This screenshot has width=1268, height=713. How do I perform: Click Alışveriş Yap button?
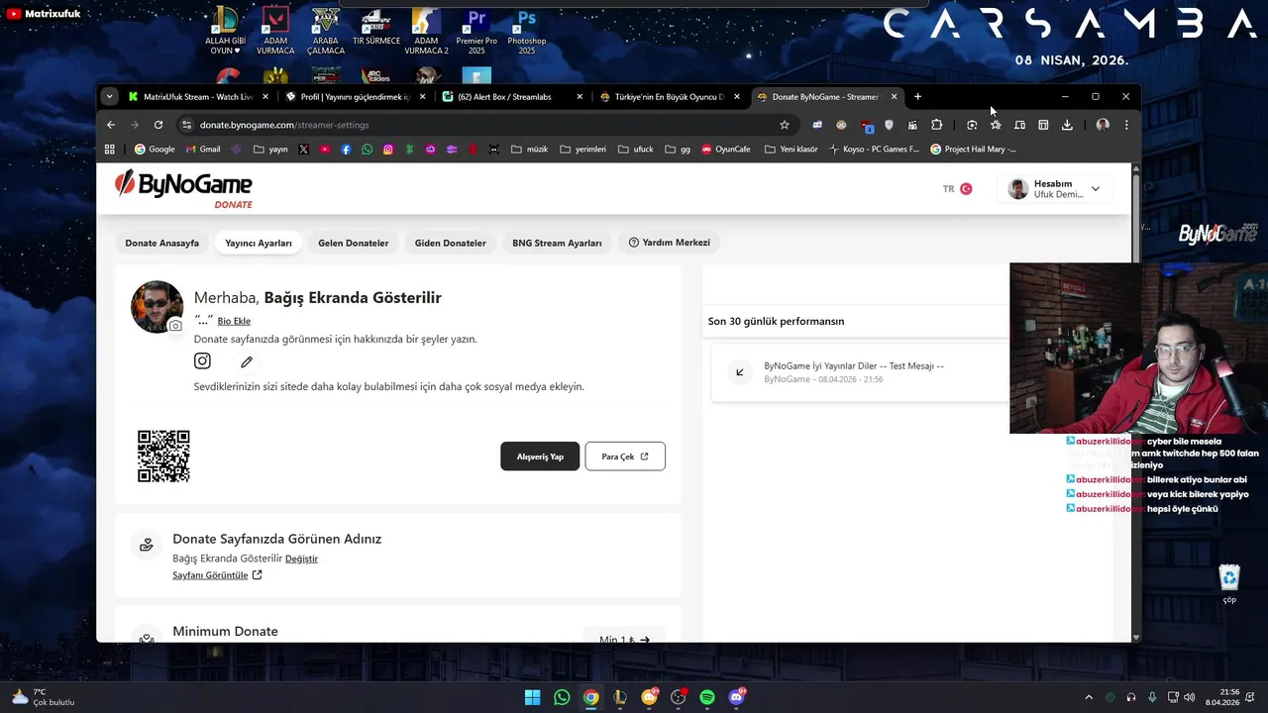tap(540, 457)
